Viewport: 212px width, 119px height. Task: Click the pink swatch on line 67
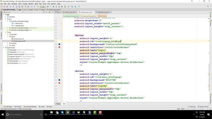[x=59, y=83]
